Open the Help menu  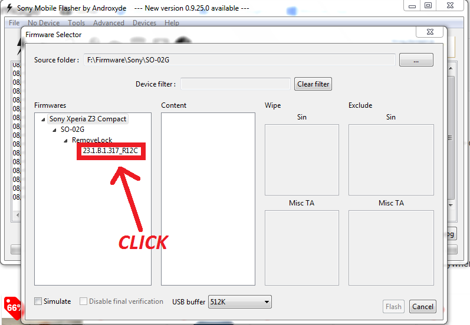172,23
